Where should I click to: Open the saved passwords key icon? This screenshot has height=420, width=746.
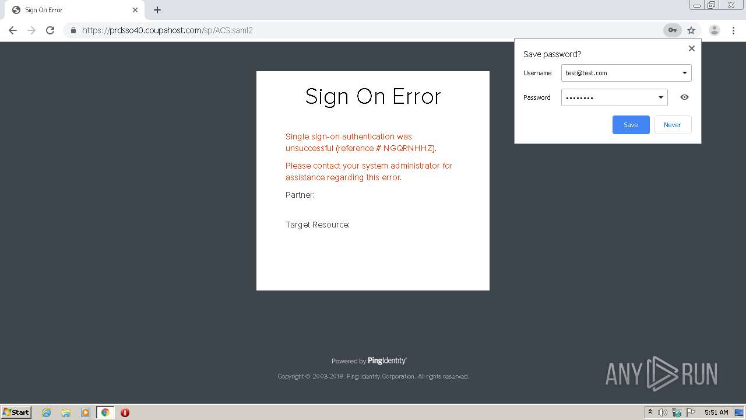click(673, 30)
